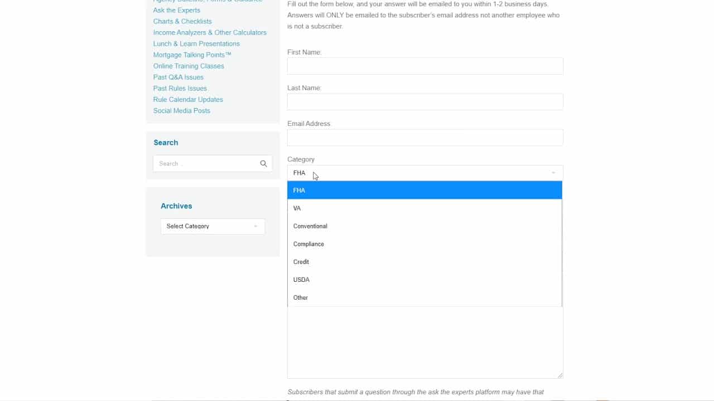Click the Email Address field

coord(424,138)
